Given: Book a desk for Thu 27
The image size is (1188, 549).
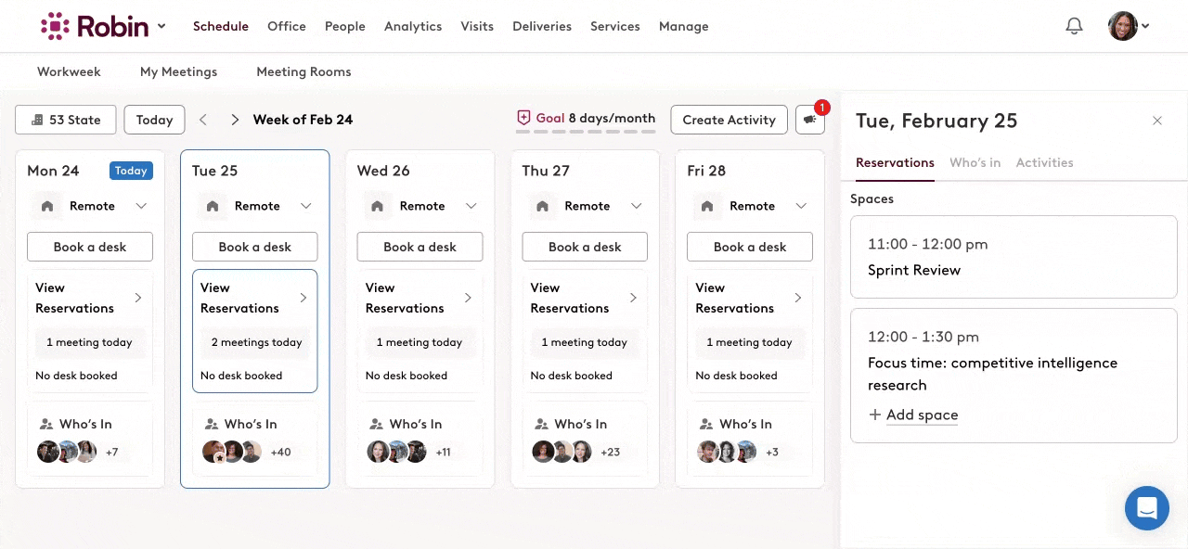Looking at the screenshot, I should (585, 247).
